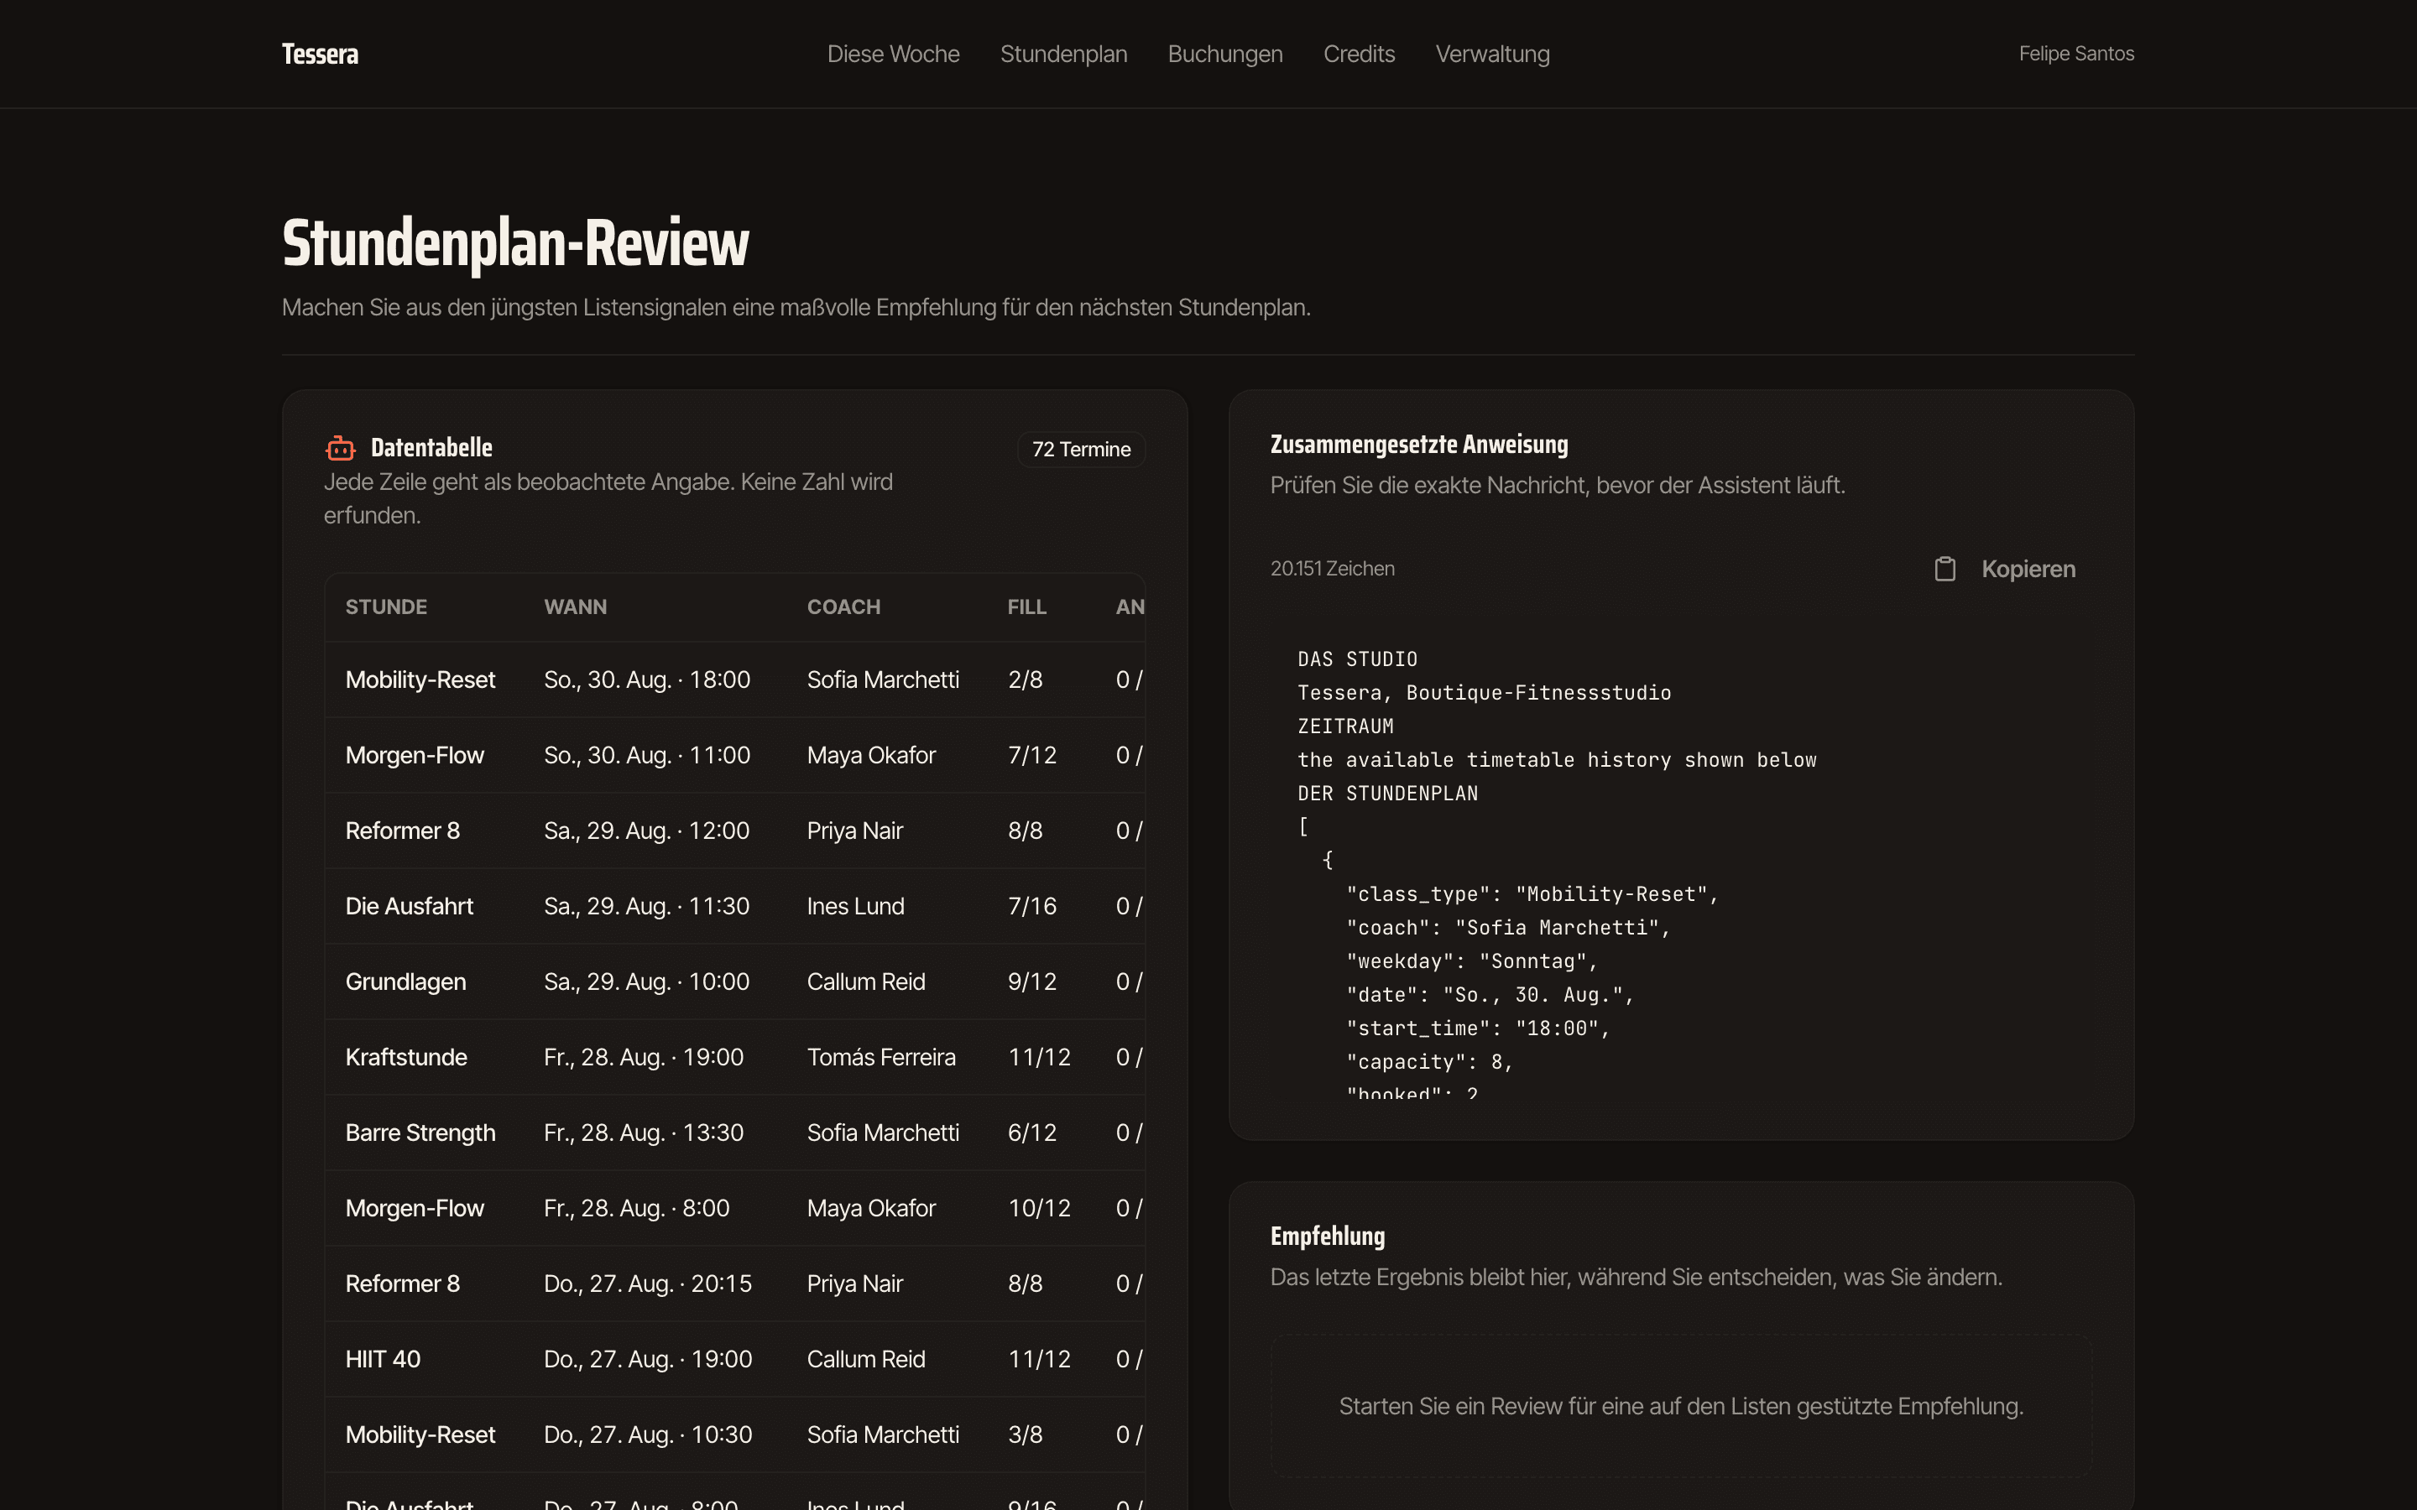
Task: Click the 72 Termine badge
Action: pos(1081,450)
